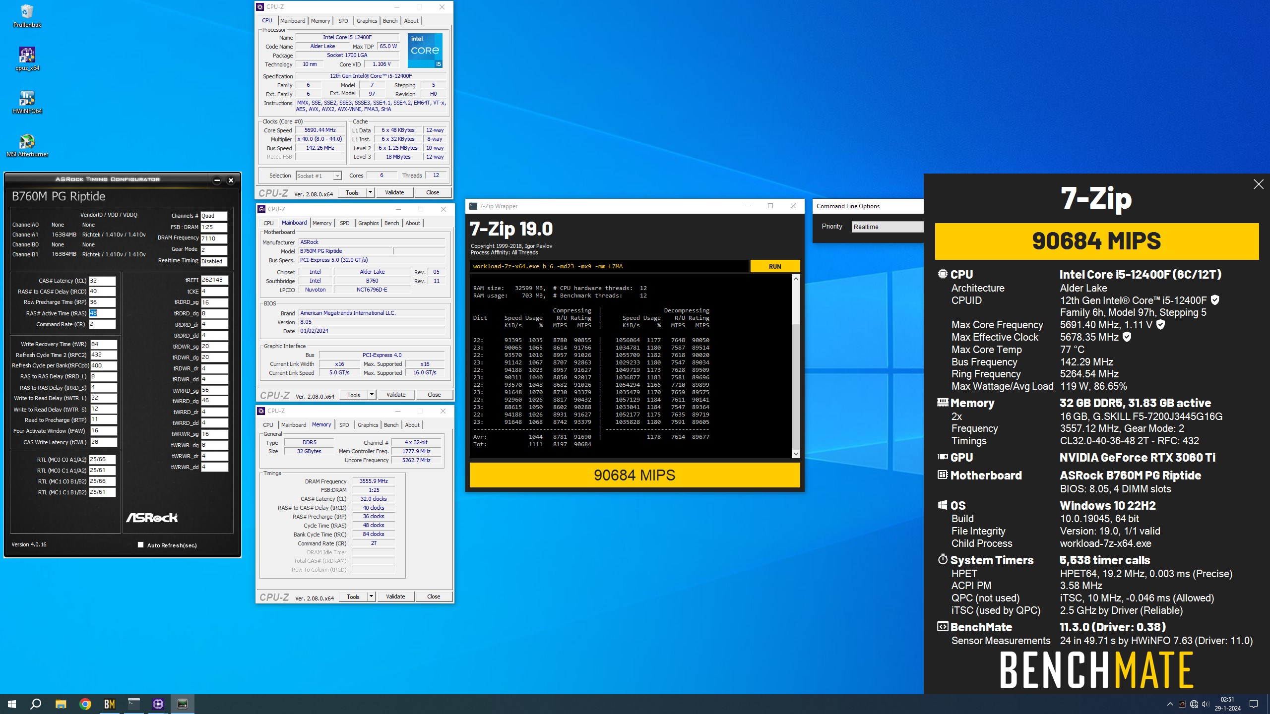Click the Intel Core i5 logo in CPU-Z
Image resolution: width=1270 pixels, height=714 pixels.
click(425, 50)
